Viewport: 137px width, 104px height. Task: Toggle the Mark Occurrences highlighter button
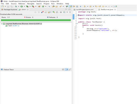click(x=70, y=6)
